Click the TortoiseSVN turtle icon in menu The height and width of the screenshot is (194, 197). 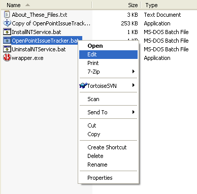[83, 85]
